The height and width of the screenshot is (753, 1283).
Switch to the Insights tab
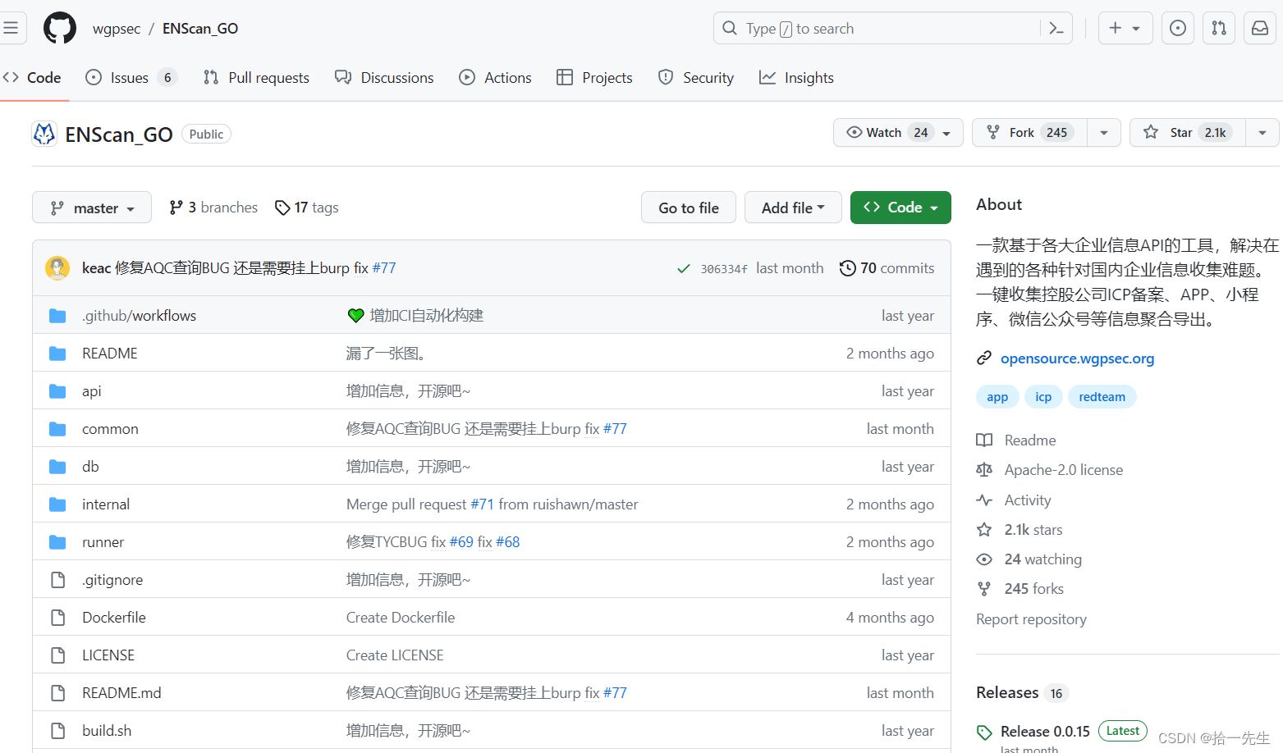click(x=796, y=78)
